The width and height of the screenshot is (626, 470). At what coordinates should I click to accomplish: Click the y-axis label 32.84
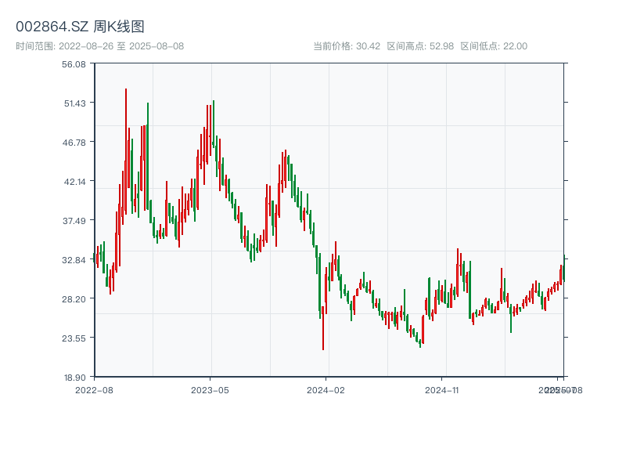[74, 260]
